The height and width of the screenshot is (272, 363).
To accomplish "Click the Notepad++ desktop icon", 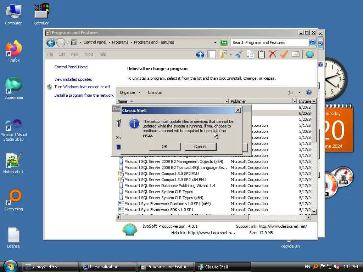I will [x=13, y=163].
